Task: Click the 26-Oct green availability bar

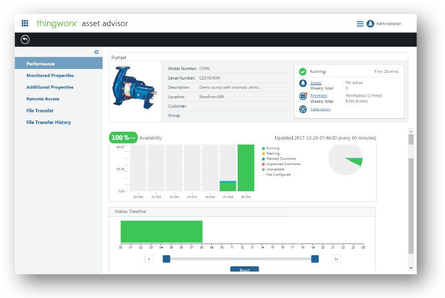Action: [x=246, y=168]
